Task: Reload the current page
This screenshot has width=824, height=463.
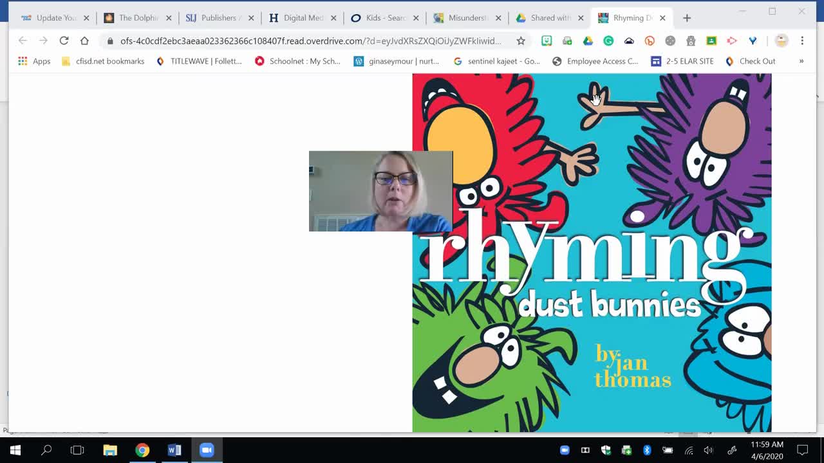Action: (64, 41)
